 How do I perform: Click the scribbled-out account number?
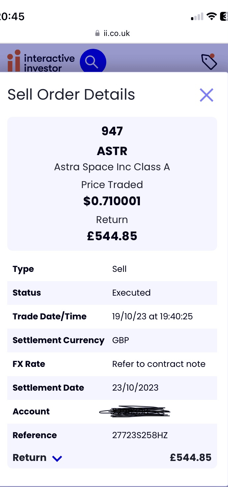click(135, 411)
